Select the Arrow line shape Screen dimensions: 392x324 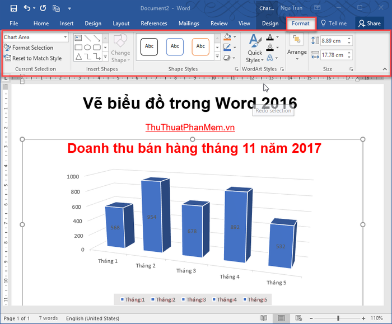coord(97,38)
